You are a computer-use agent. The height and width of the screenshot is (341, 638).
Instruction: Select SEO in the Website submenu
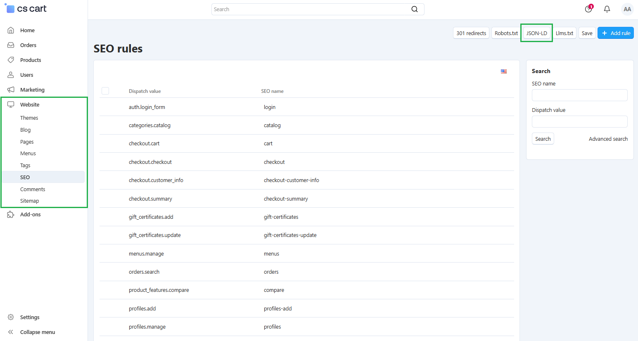pos(43,177)
